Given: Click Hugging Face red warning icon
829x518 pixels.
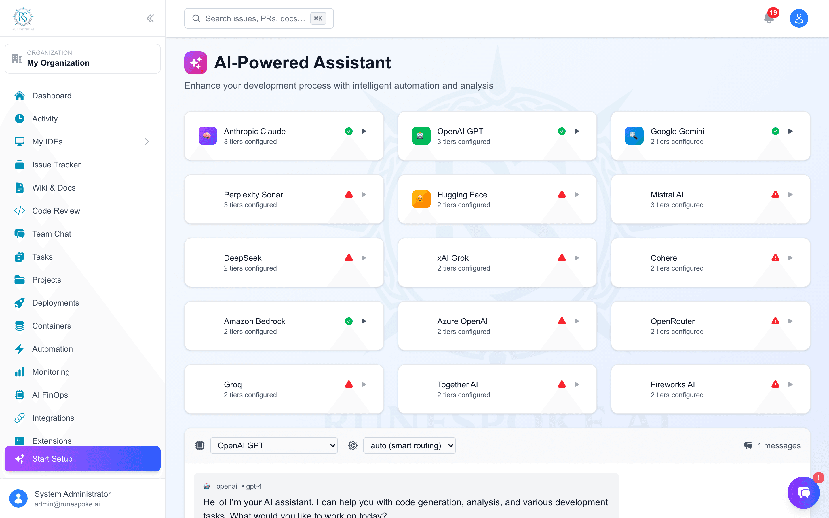Looking at the screenshot, I should click(x=562, y=195).
